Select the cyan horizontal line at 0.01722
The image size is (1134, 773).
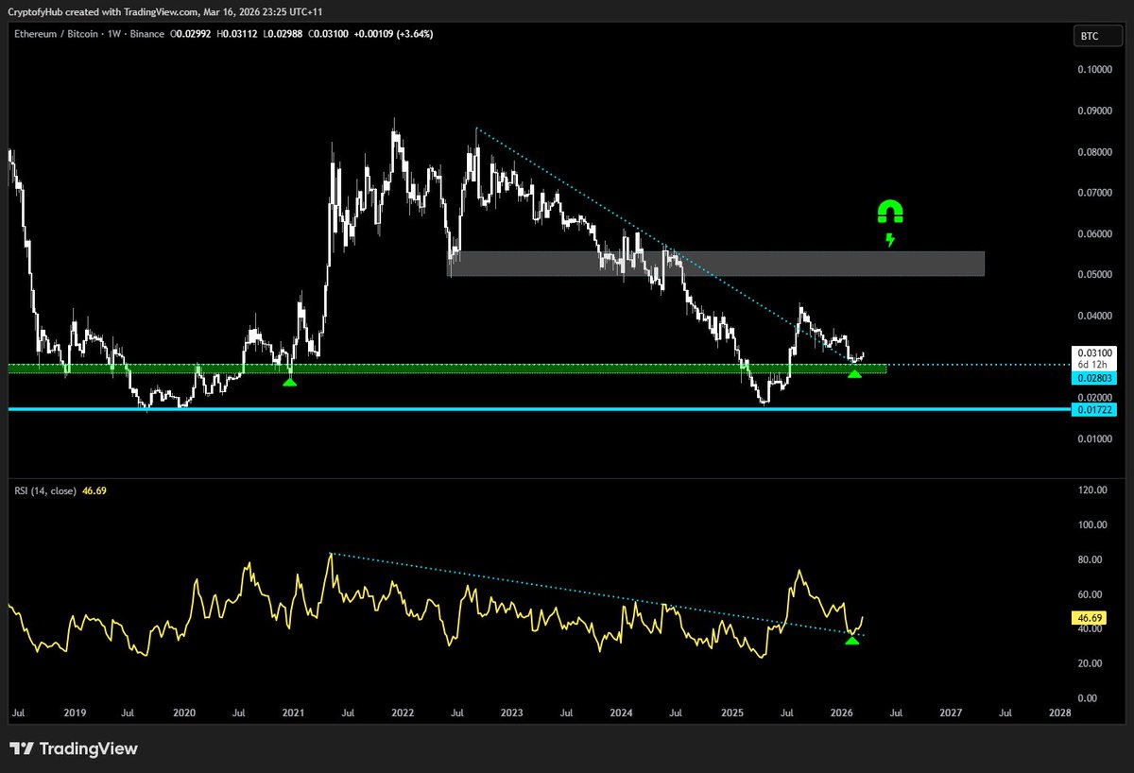coord(540,409)
